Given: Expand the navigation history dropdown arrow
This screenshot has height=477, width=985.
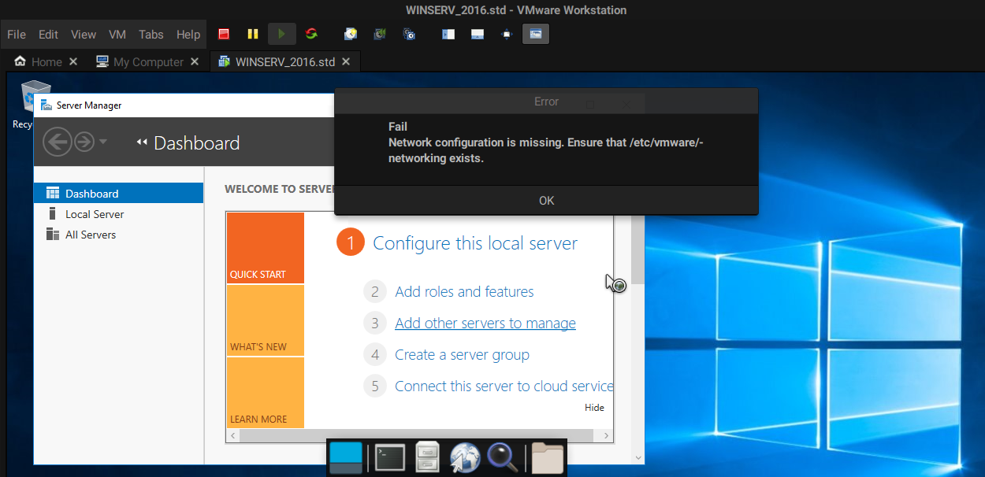Looking at the screenshot, I should [x=103, y=142].
